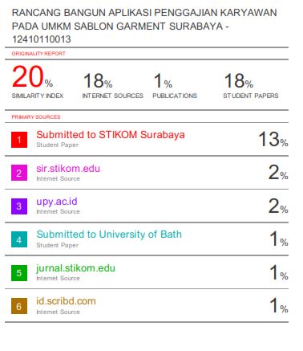This screenshot has width=303, height=351.
Task: Click the red source number 1 box
Action: (19, 140)
